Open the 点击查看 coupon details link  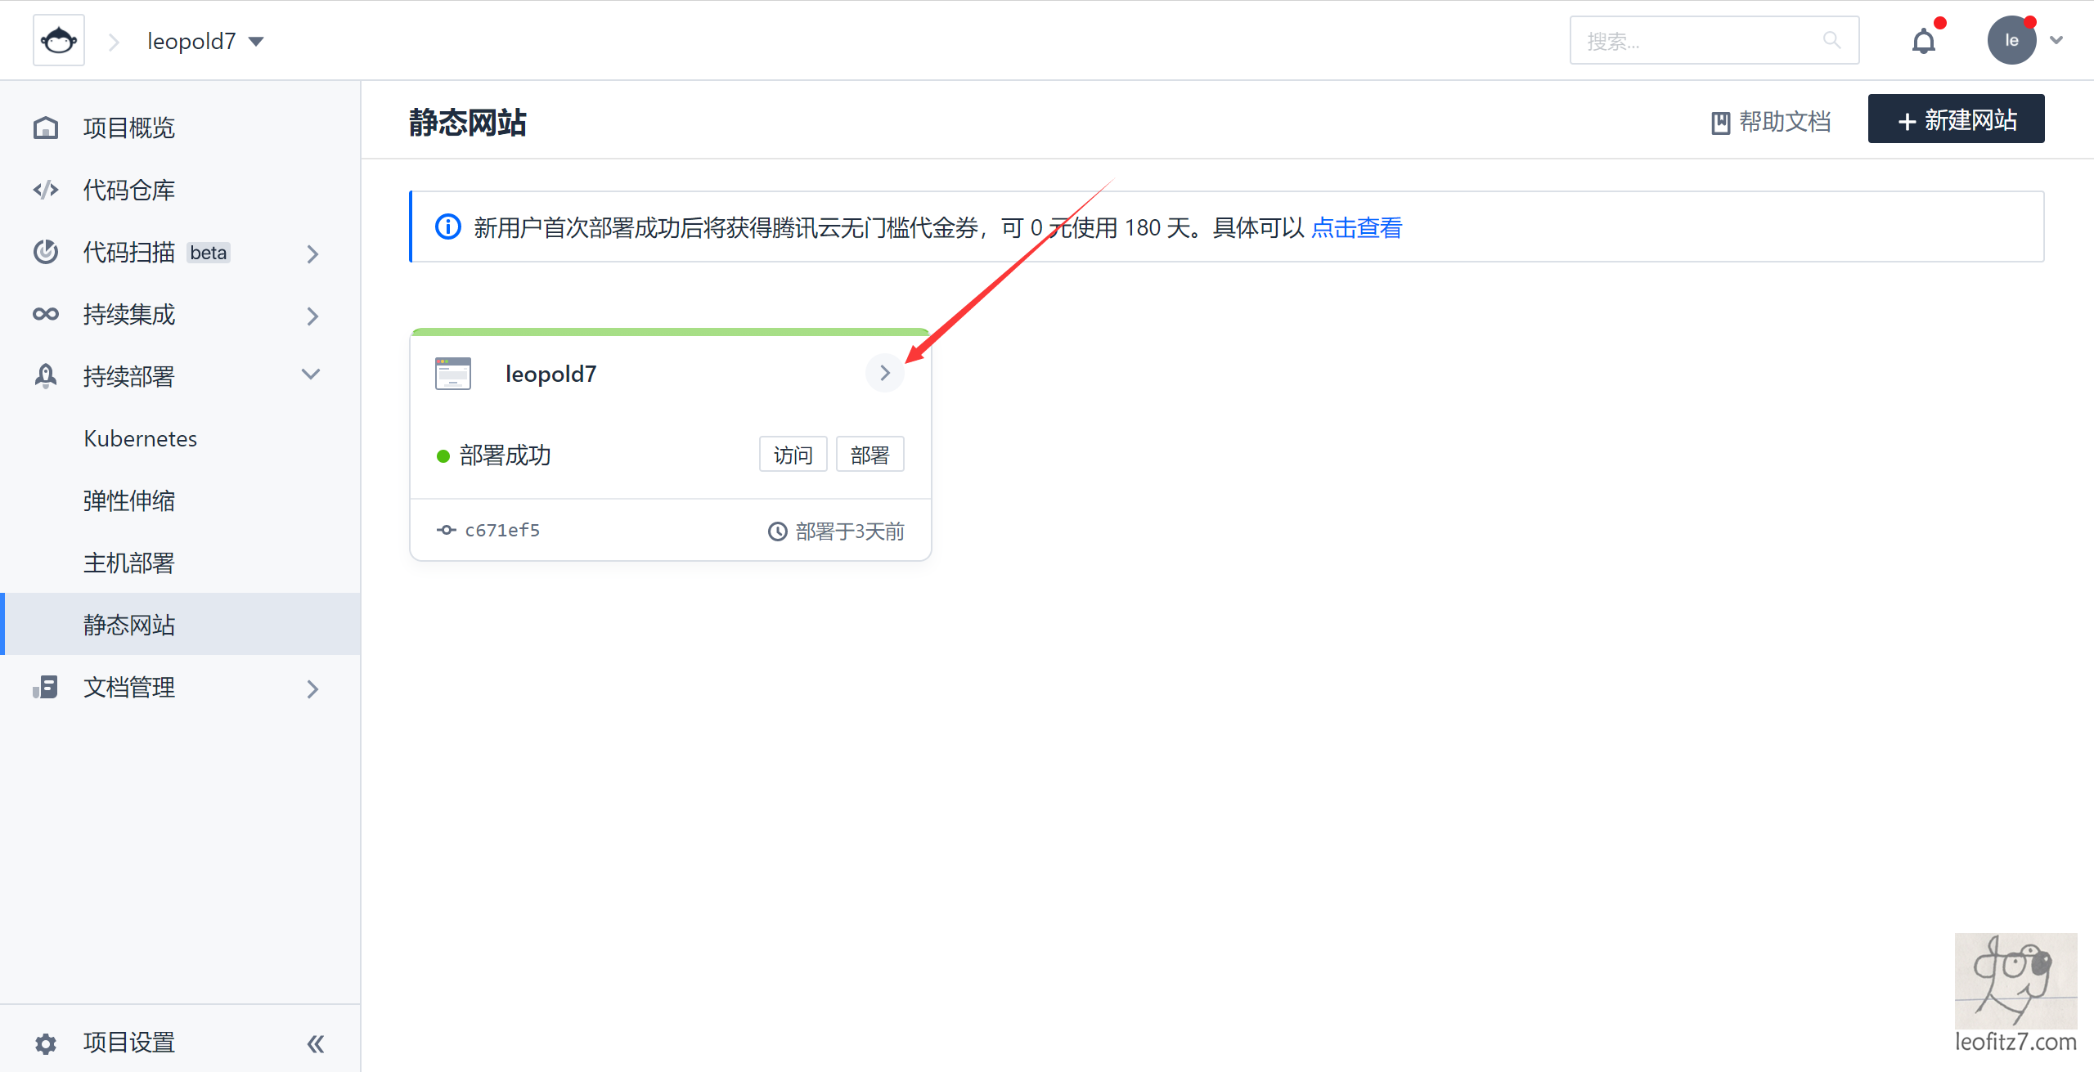point(1356,227)
